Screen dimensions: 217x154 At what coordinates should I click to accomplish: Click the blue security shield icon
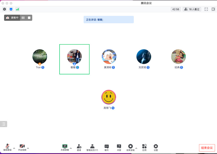[x=11, y=9]
